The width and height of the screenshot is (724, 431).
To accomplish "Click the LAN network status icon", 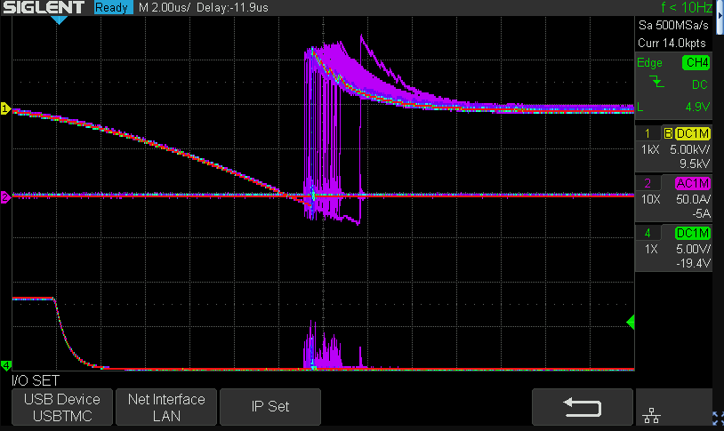I will click(651, 415).
